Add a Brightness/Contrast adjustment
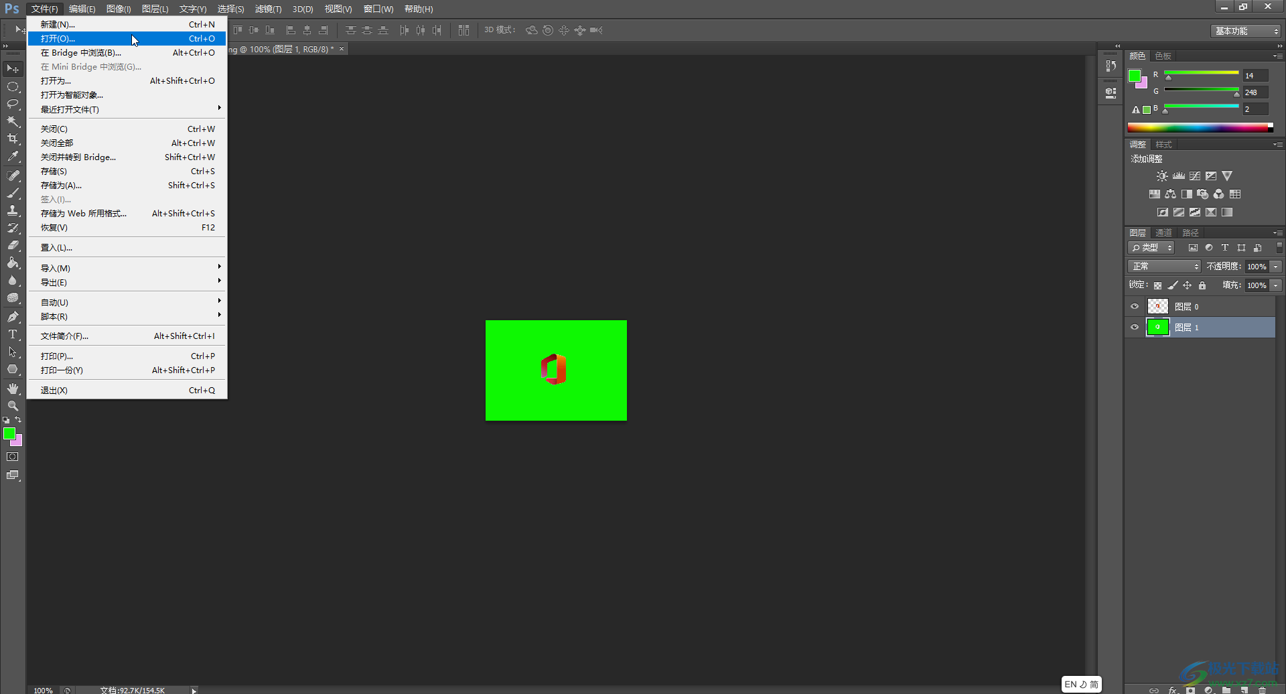Screen dimensions: 1286x694 pos(1162,176)
